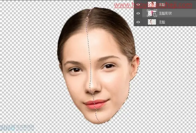Select the layer named 左脸形状
196x133 pixels.
click(165, 13)
